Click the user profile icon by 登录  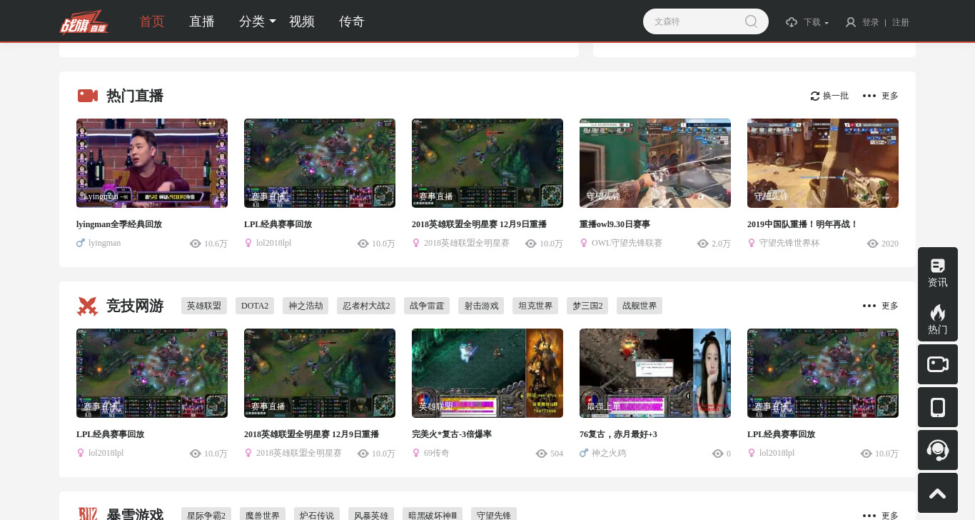851,22
